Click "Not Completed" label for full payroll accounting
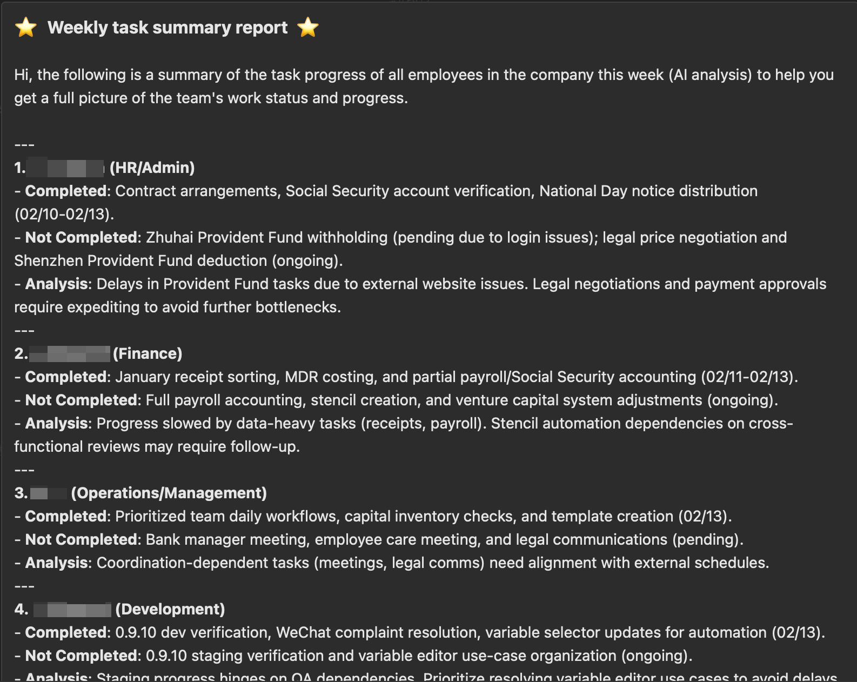 point(82,400)
